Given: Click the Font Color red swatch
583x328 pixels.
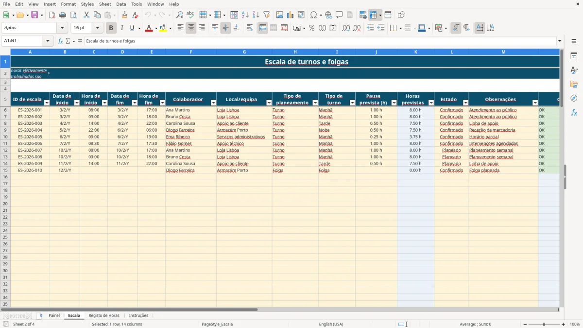Looking at the screenshot, I should tap(149, 28).
